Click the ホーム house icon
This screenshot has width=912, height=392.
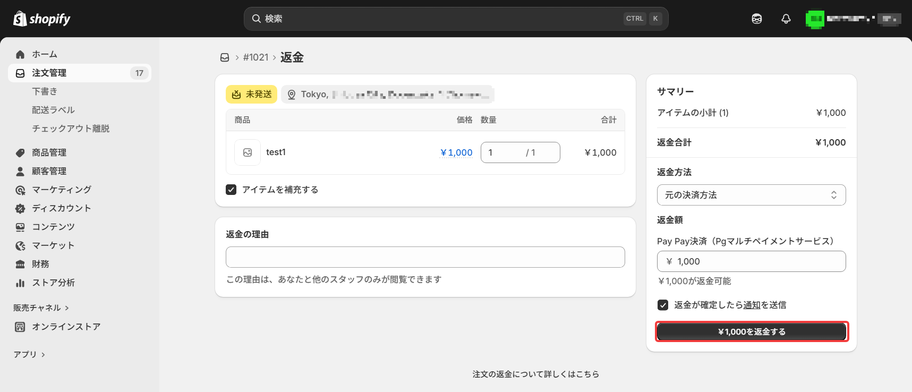(20, 54)
